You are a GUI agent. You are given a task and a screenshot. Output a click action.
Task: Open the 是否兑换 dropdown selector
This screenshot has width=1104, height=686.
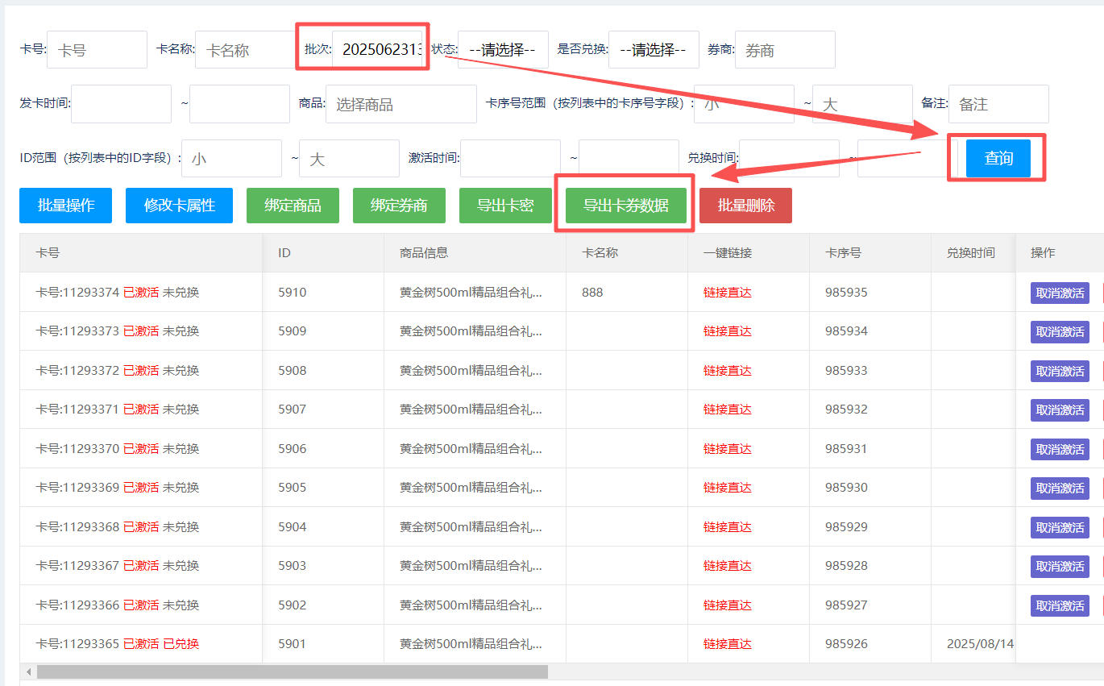point(654,50)
